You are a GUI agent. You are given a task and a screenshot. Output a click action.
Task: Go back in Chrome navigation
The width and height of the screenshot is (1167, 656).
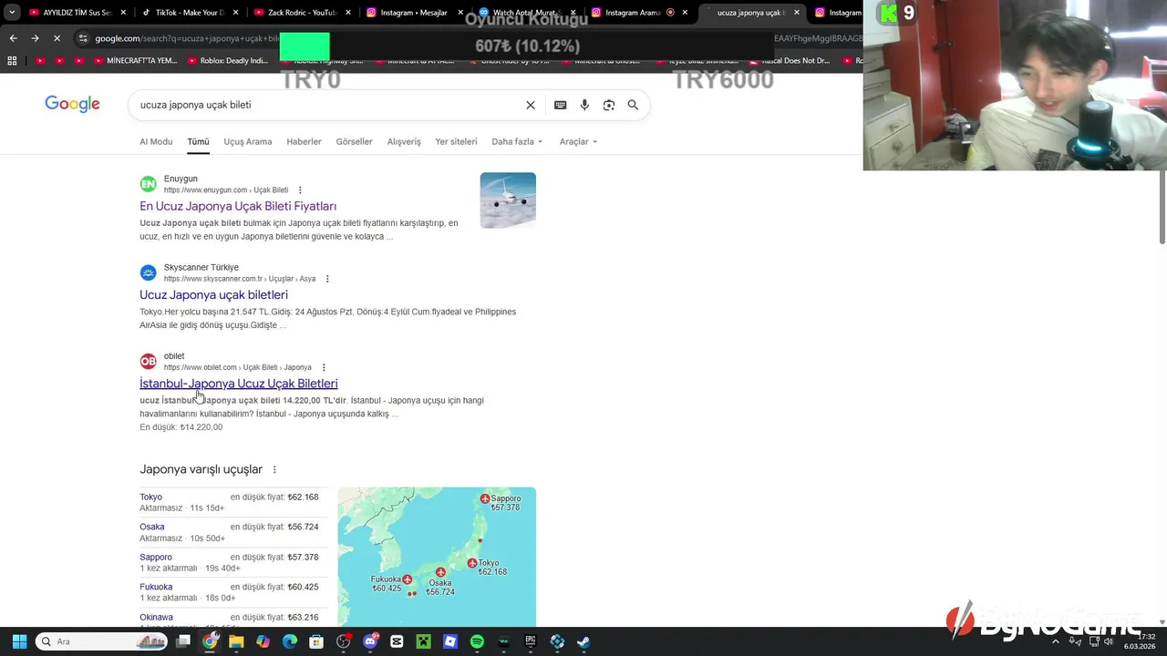pos(13,38)
